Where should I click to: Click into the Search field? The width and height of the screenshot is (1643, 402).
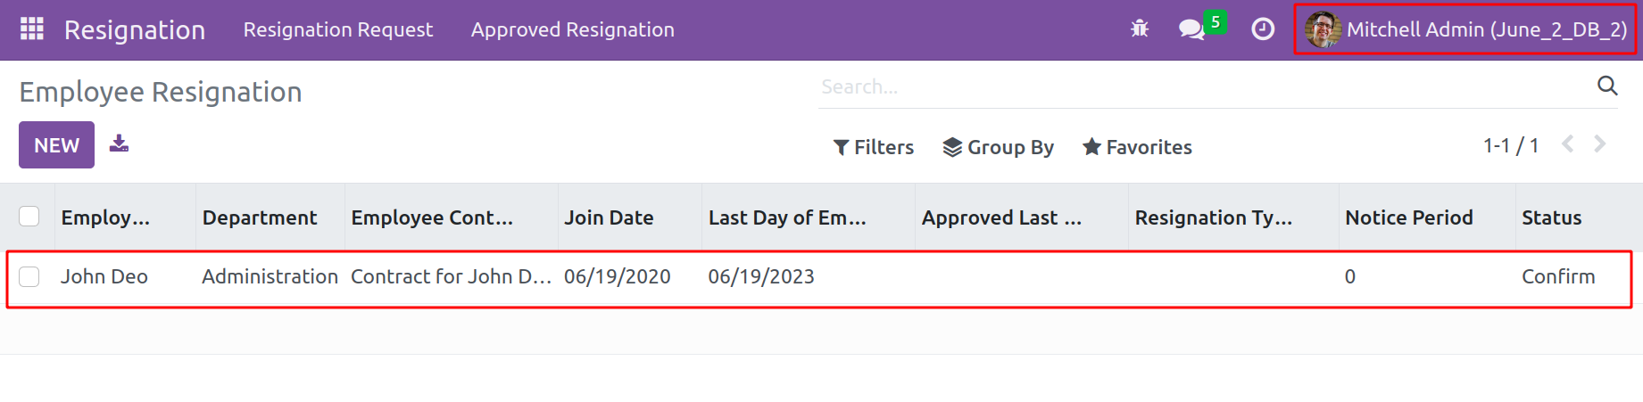click(x=1205, y=86)
